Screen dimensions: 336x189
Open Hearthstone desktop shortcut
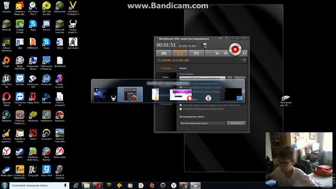46,117
